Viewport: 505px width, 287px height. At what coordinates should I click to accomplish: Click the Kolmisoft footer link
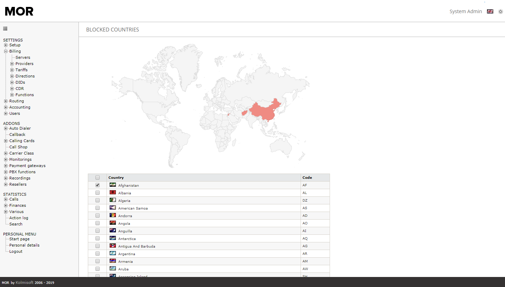[x=25, y=283]
